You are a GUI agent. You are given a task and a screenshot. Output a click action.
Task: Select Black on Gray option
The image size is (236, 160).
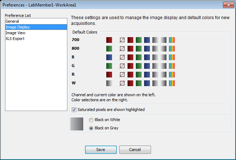pyautogui.click(x=91, y=128)
